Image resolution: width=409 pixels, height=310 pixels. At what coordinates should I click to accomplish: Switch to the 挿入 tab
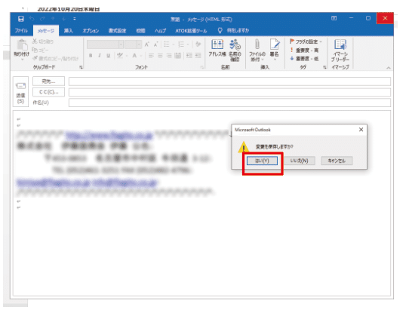pos(69,31)
